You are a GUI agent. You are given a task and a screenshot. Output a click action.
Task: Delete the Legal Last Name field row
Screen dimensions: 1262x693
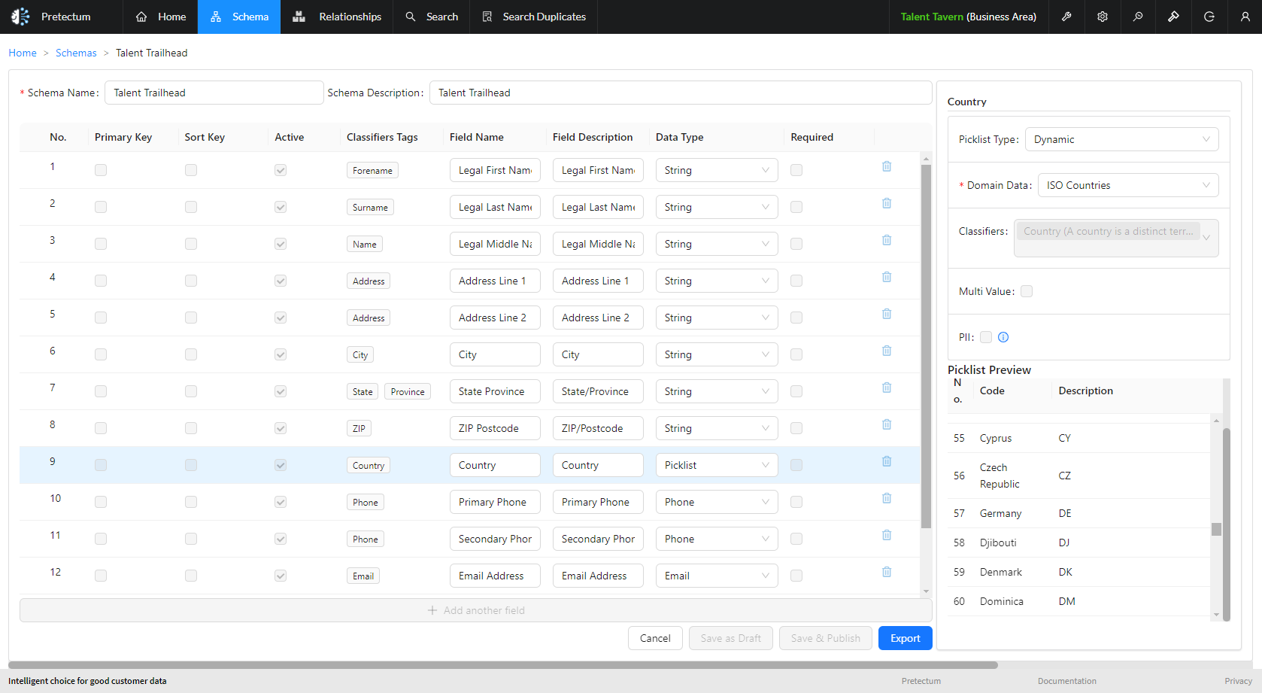coord(887,203)
